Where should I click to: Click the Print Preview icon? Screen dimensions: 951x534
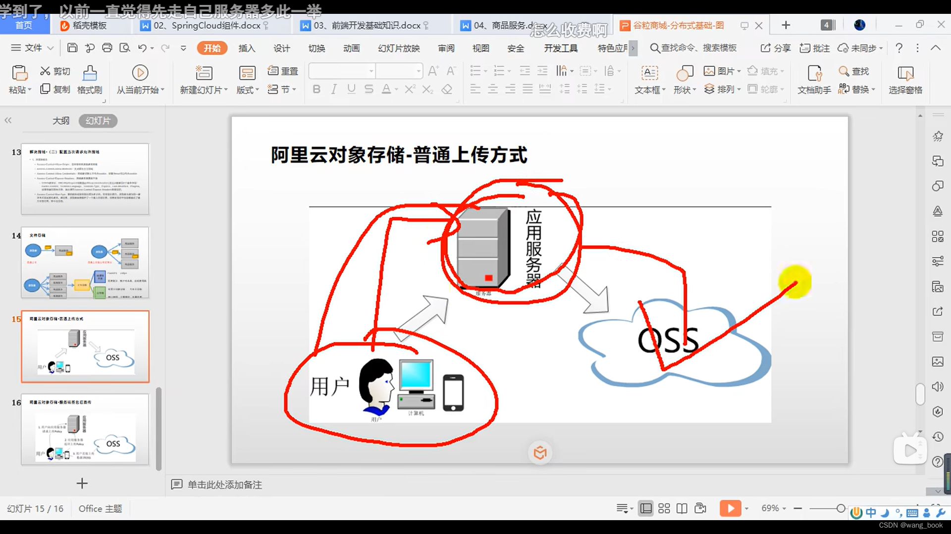(125, 48)
